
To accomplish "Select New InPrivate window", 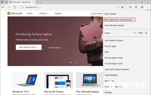I will pos(115,25).
